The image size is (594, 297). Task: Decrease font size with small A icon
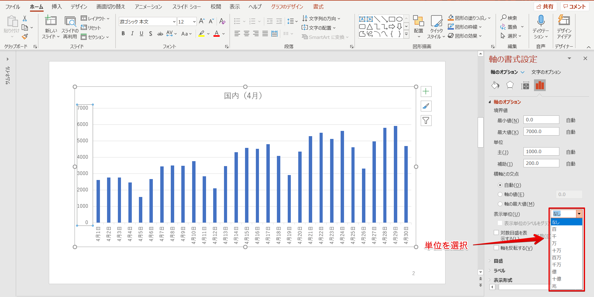point(211,21)
